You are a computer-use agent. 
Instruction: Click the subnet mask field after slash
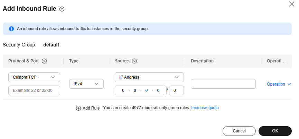pyautogui.click(x=176, y=90)
